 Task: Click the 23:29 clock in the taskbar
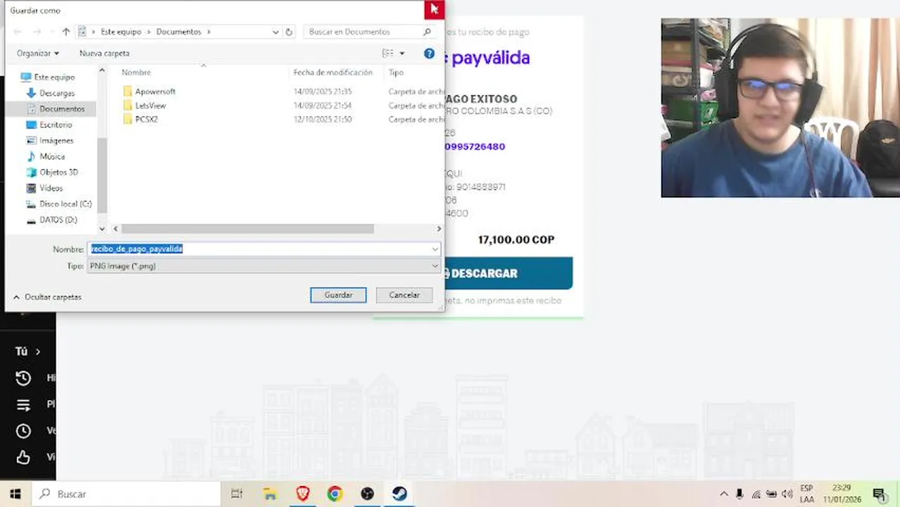842,488
